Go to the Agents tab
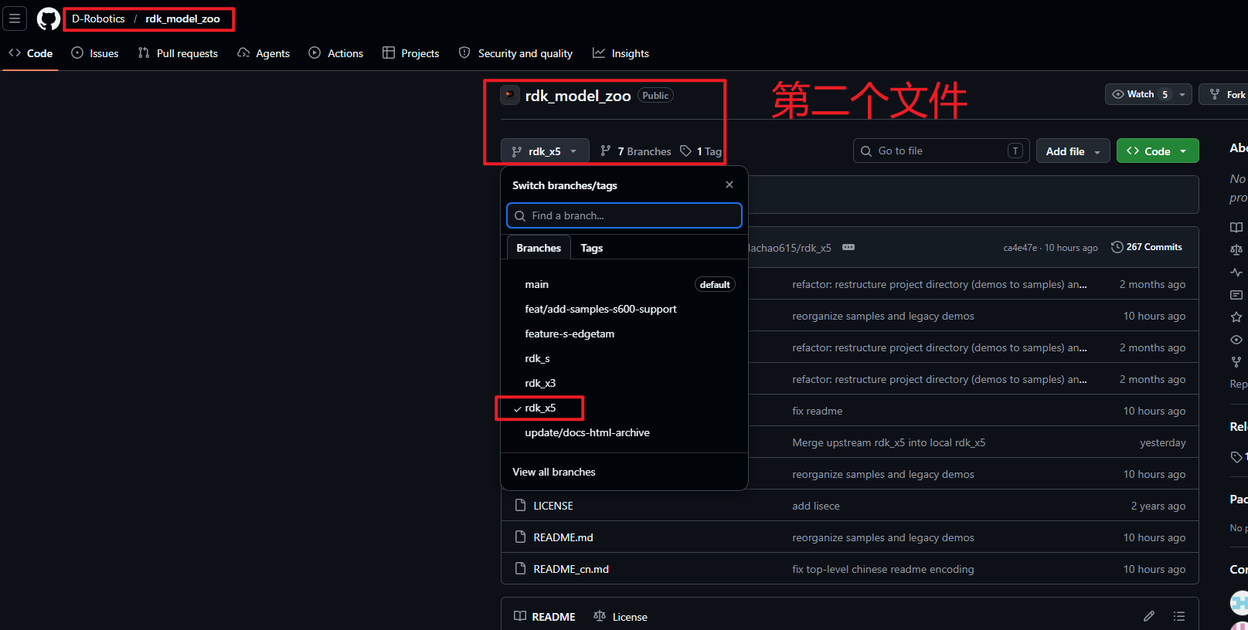Image resolution: width=1248 pixels, height=630 pixels. click(264, 53)
